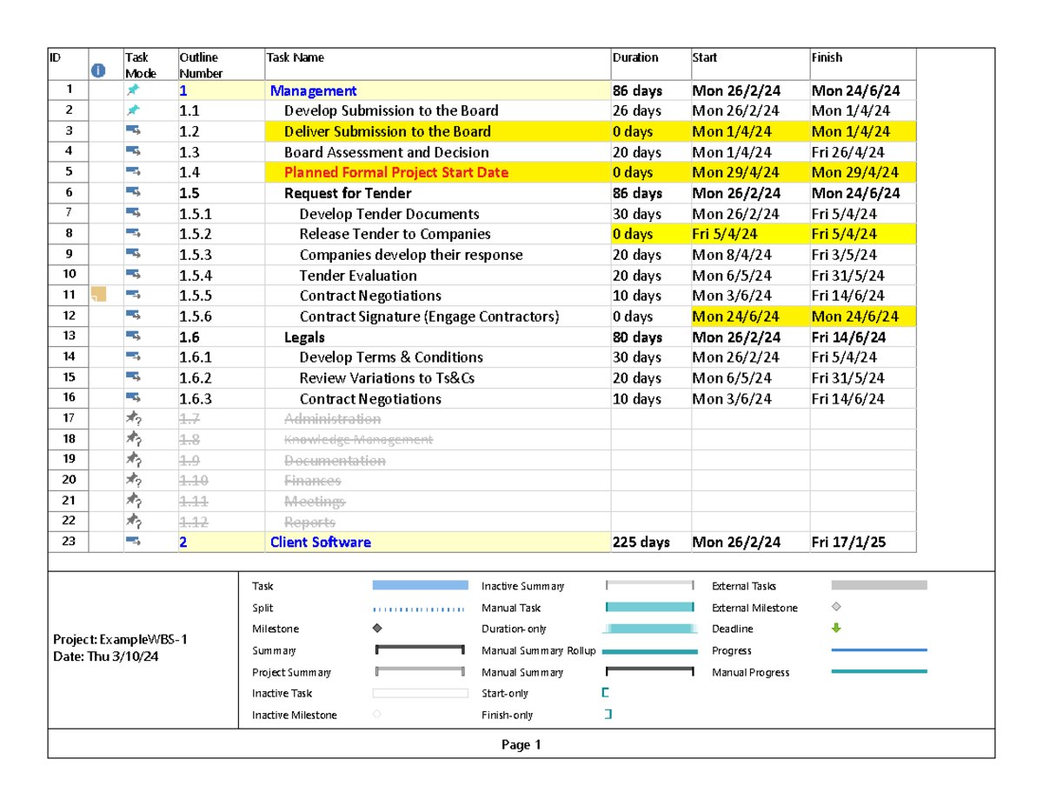The image size is (1043, 806).
Task: Open the note indicator on row 11
Action: [99, 296]
